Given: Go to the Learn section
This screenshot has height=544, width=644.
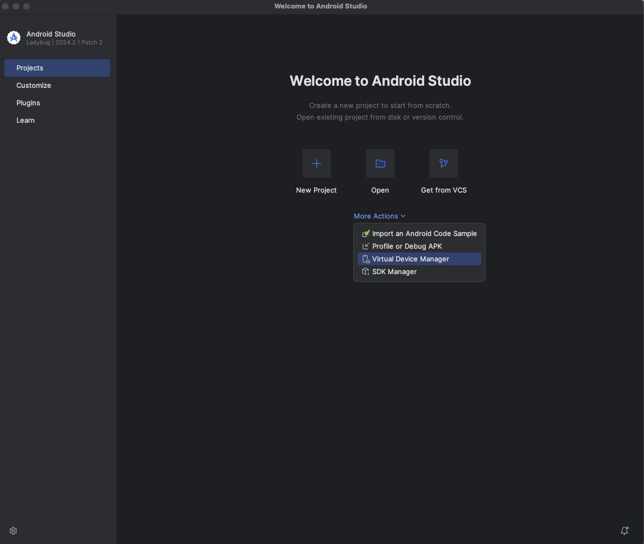Looking at the screenshot, I should [25, 120].
